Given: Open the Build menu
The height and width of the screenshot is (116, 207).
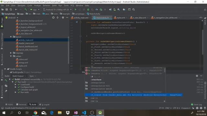Looking at the screenshot, I should pyautogui.click(x=54, y=5).
